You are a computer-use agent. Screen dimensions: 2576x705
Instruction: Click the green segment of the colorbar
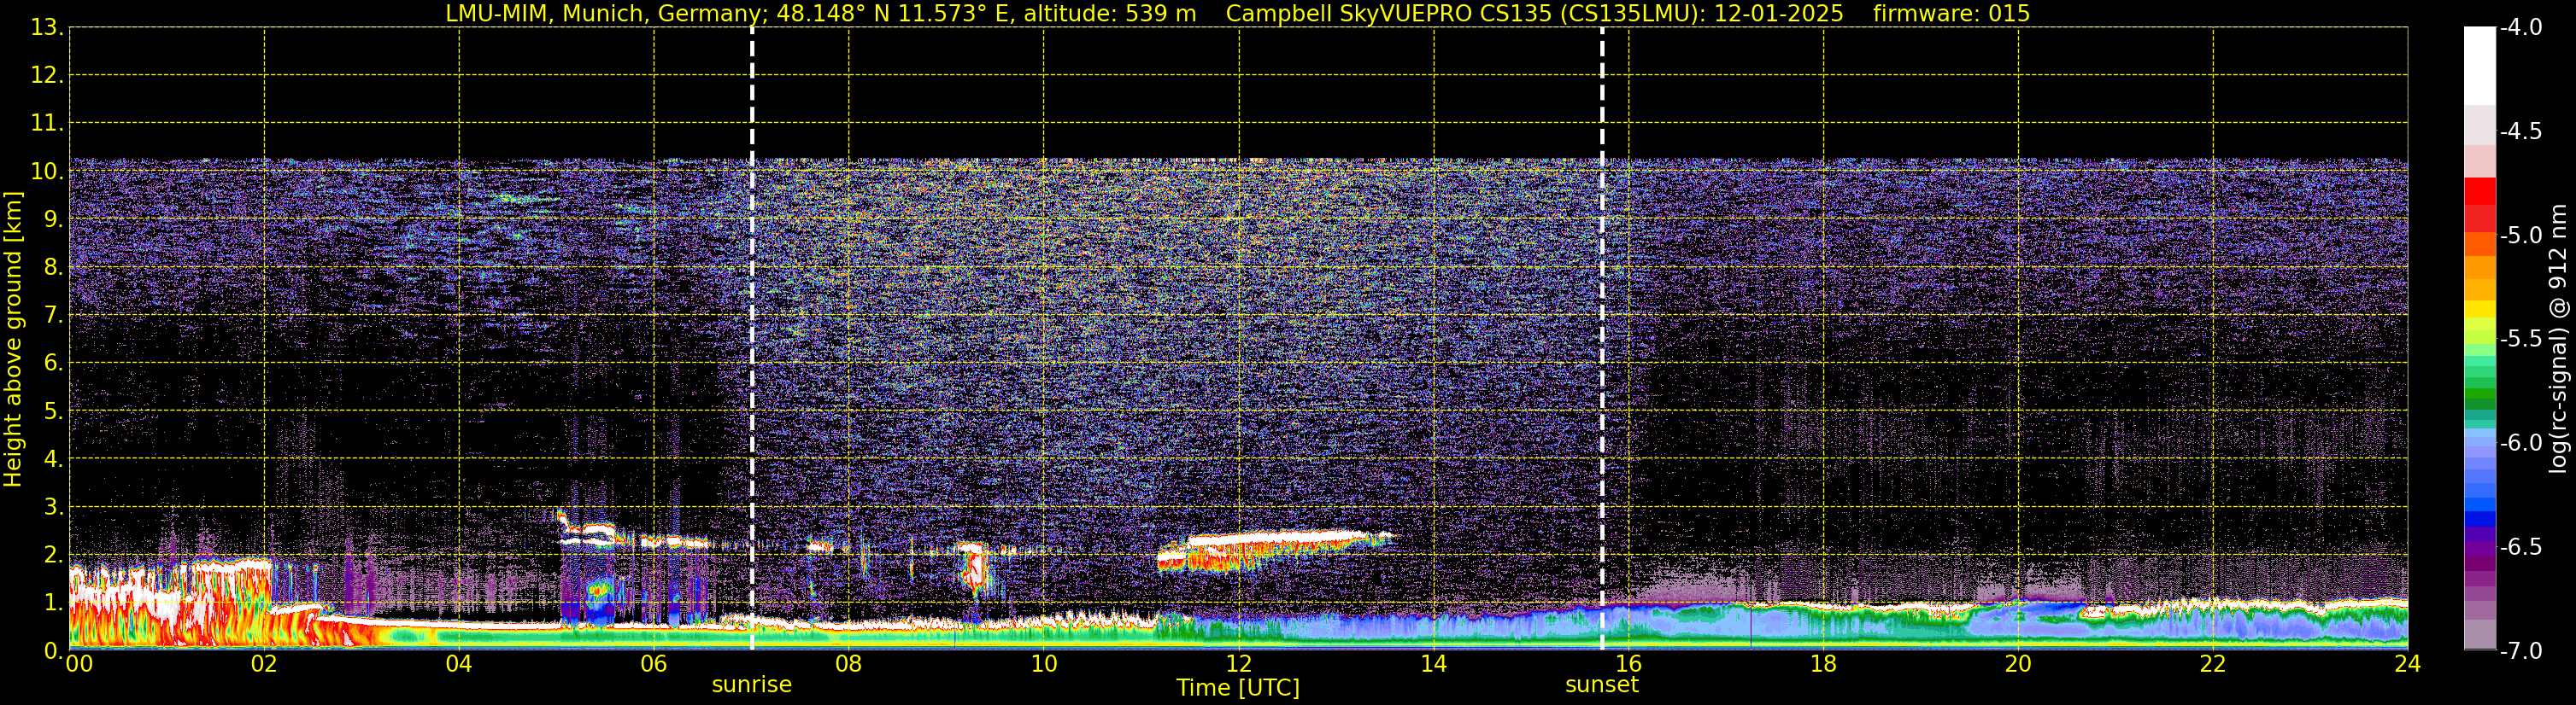[x=2479, y=395]
